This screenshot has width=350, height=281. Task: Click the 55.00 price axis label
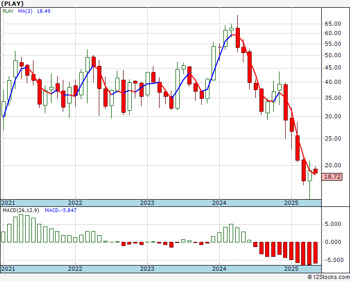coord(333,44)
